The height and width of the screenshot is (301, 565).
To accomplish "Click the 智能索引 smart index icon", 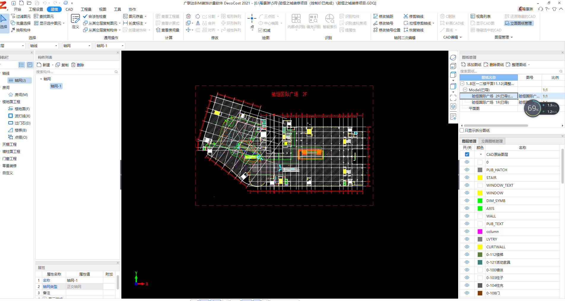I will (x=330, y=21).
